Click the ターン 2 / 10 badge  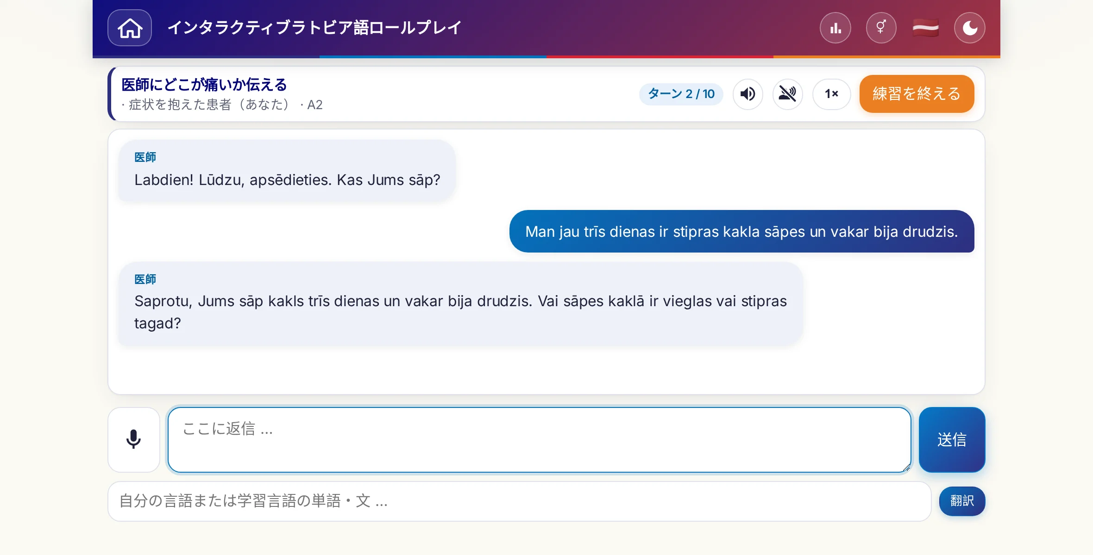click(681, 94)
